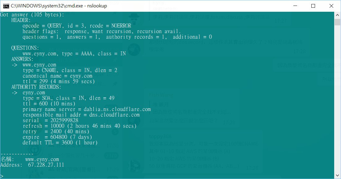
Task: Click the empty scrollbar track below thumb
Action: click(337, 98)
